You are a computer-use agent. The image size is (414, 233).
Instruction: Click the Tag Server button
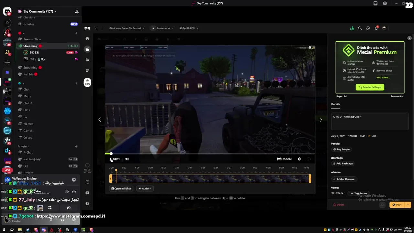[x=359, y=194]
